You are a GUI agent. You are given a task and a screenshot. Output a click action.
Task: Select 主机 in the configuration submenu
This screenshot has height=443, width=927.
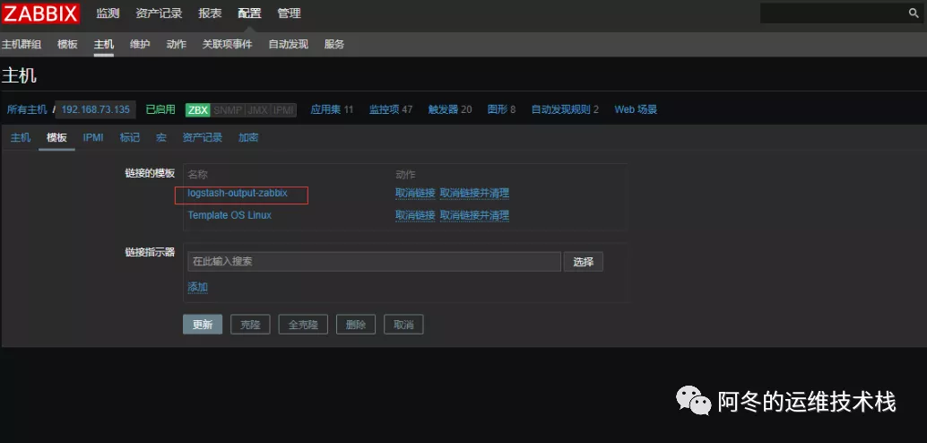click(x=104, y=44)
